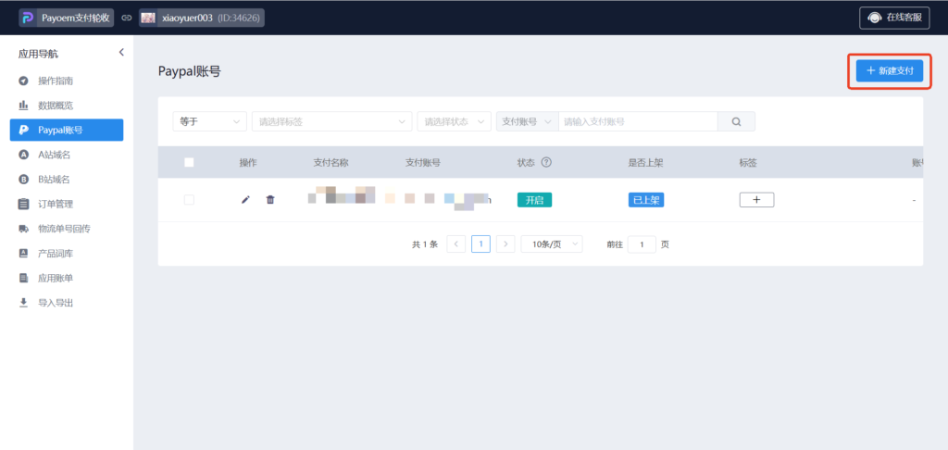Expand the 请选择状态 dropdown
The height and width of the screenshot is (450, 948).
454,121
